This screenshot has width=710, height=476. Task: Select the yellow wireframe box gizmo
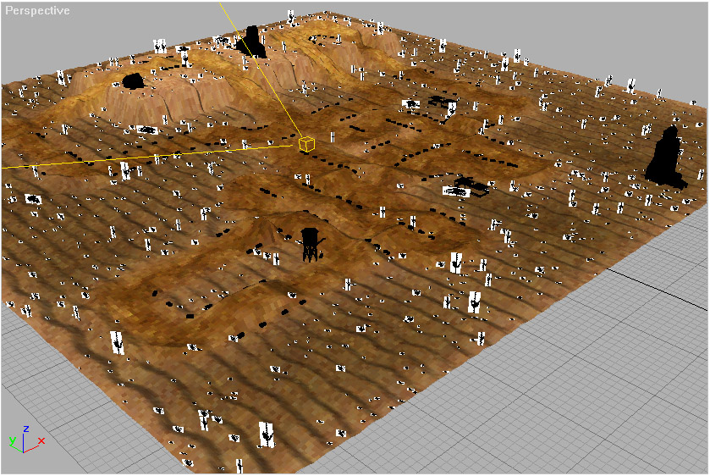(305, 144)
